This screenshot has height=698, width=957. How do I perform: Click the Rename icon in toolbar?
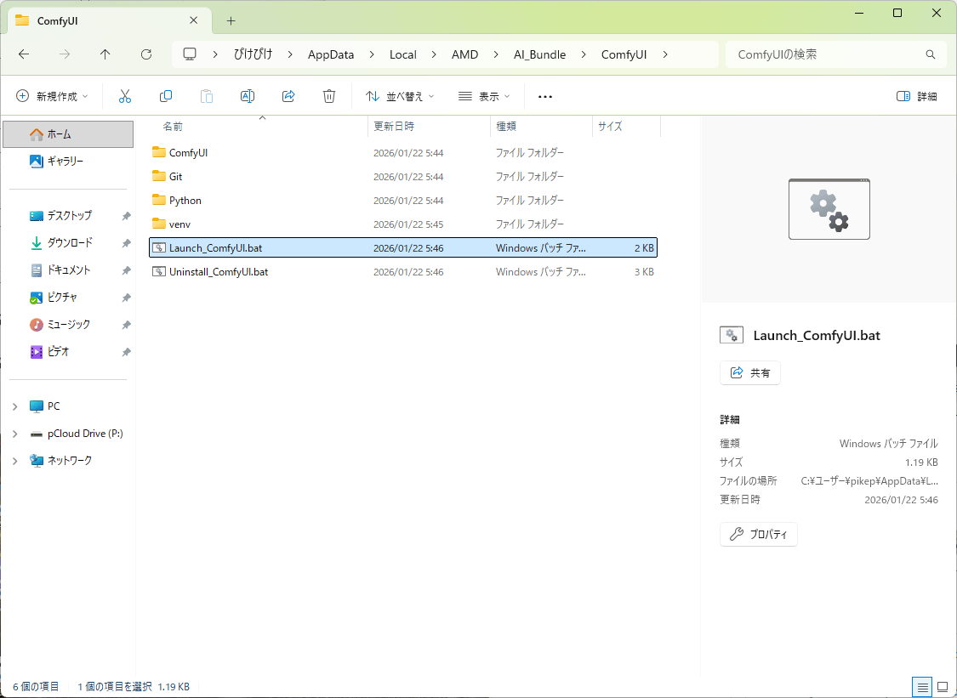point(248,96)
